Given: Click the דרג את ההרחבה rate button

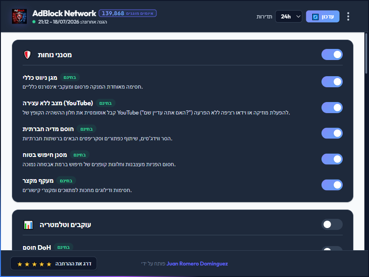Looking at the screenshot, I should 54,264.
